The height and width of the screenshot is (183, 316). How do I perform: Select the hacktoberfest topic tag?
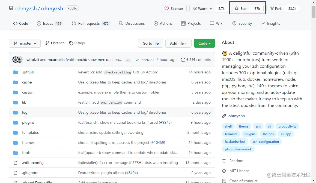point(235,142)
